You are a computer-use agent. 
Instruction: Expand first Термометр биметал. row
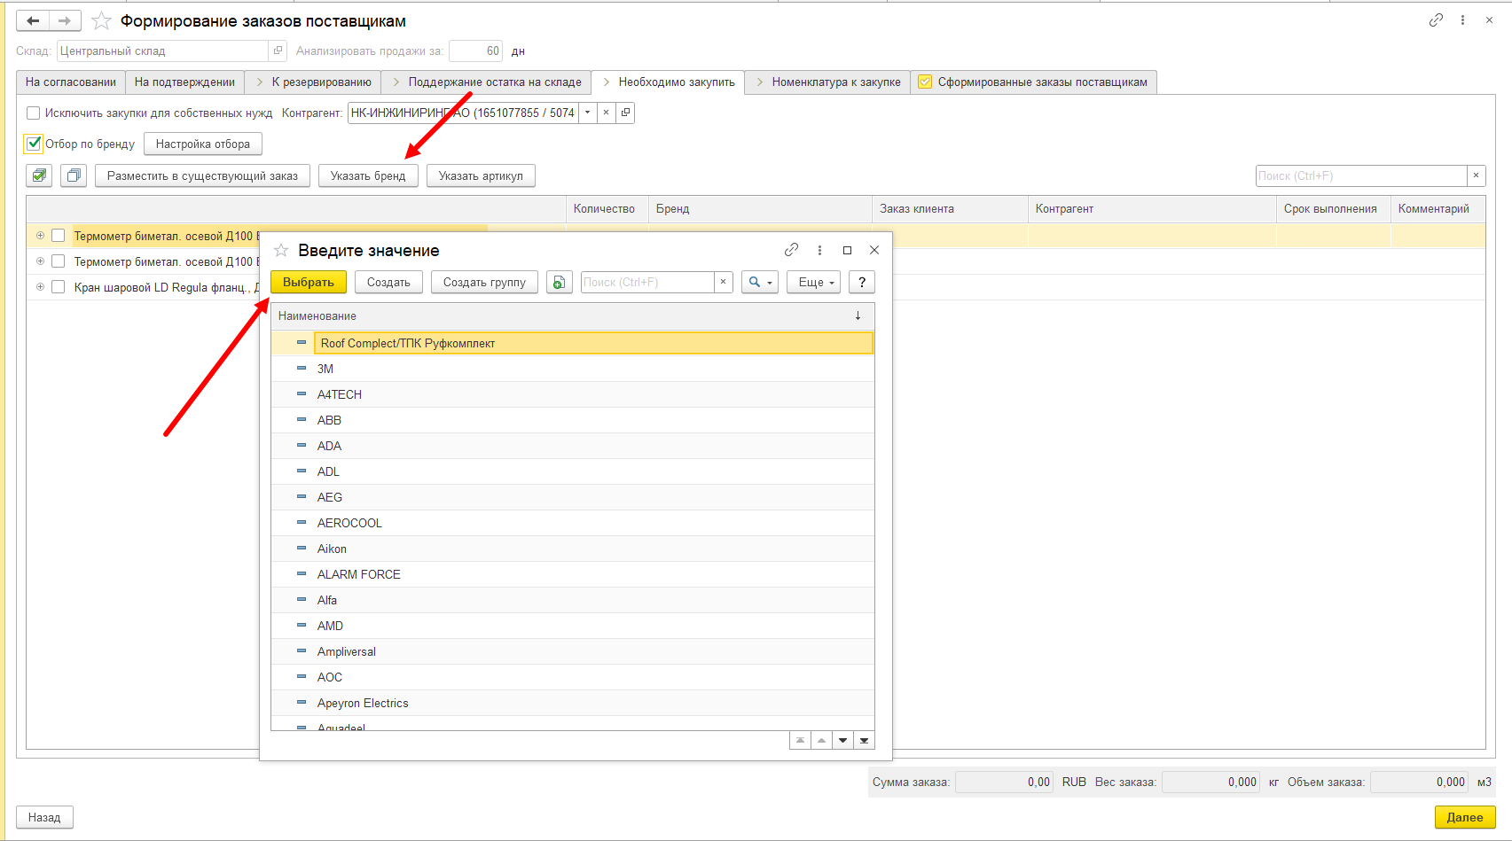click(40, 236)
